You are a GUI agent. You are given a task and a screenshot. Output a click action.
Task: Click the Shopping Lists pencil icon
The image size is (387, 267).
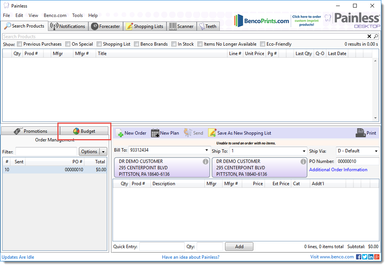(x=130, y=26)
